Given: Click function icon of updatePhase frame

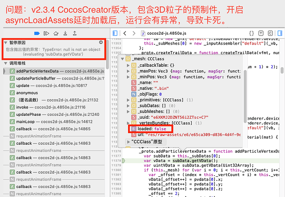Looking at the screenshot, I should [x=12, y=115].
